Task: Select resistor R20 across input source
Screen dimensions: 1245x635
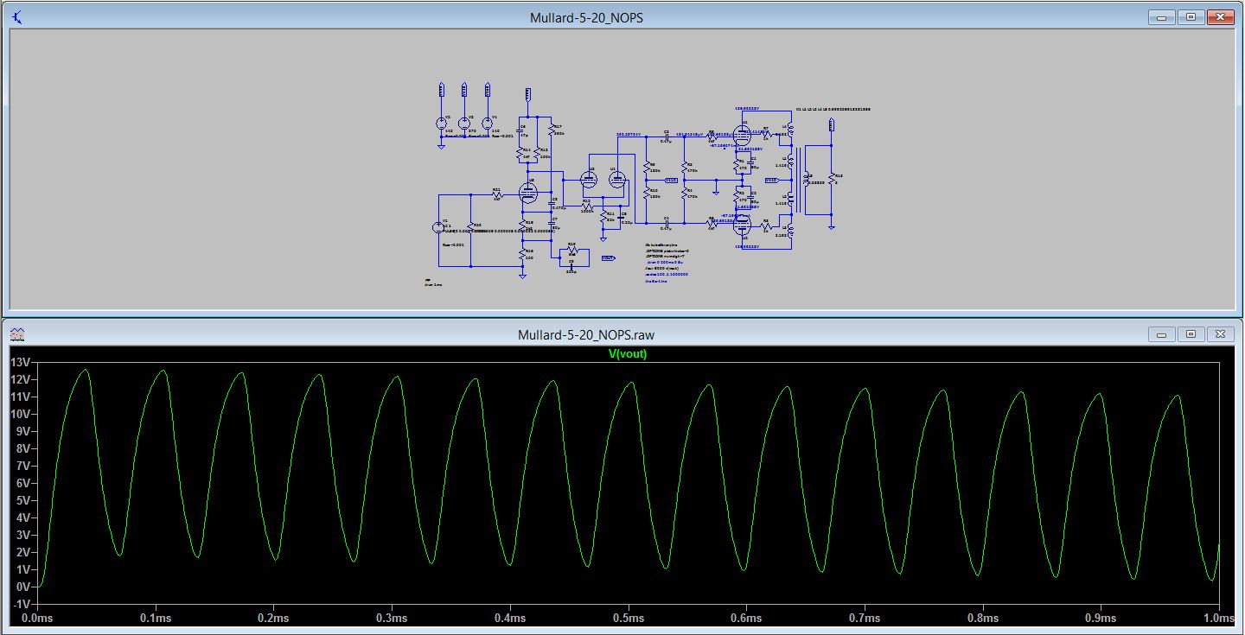Action: point(470,226)
